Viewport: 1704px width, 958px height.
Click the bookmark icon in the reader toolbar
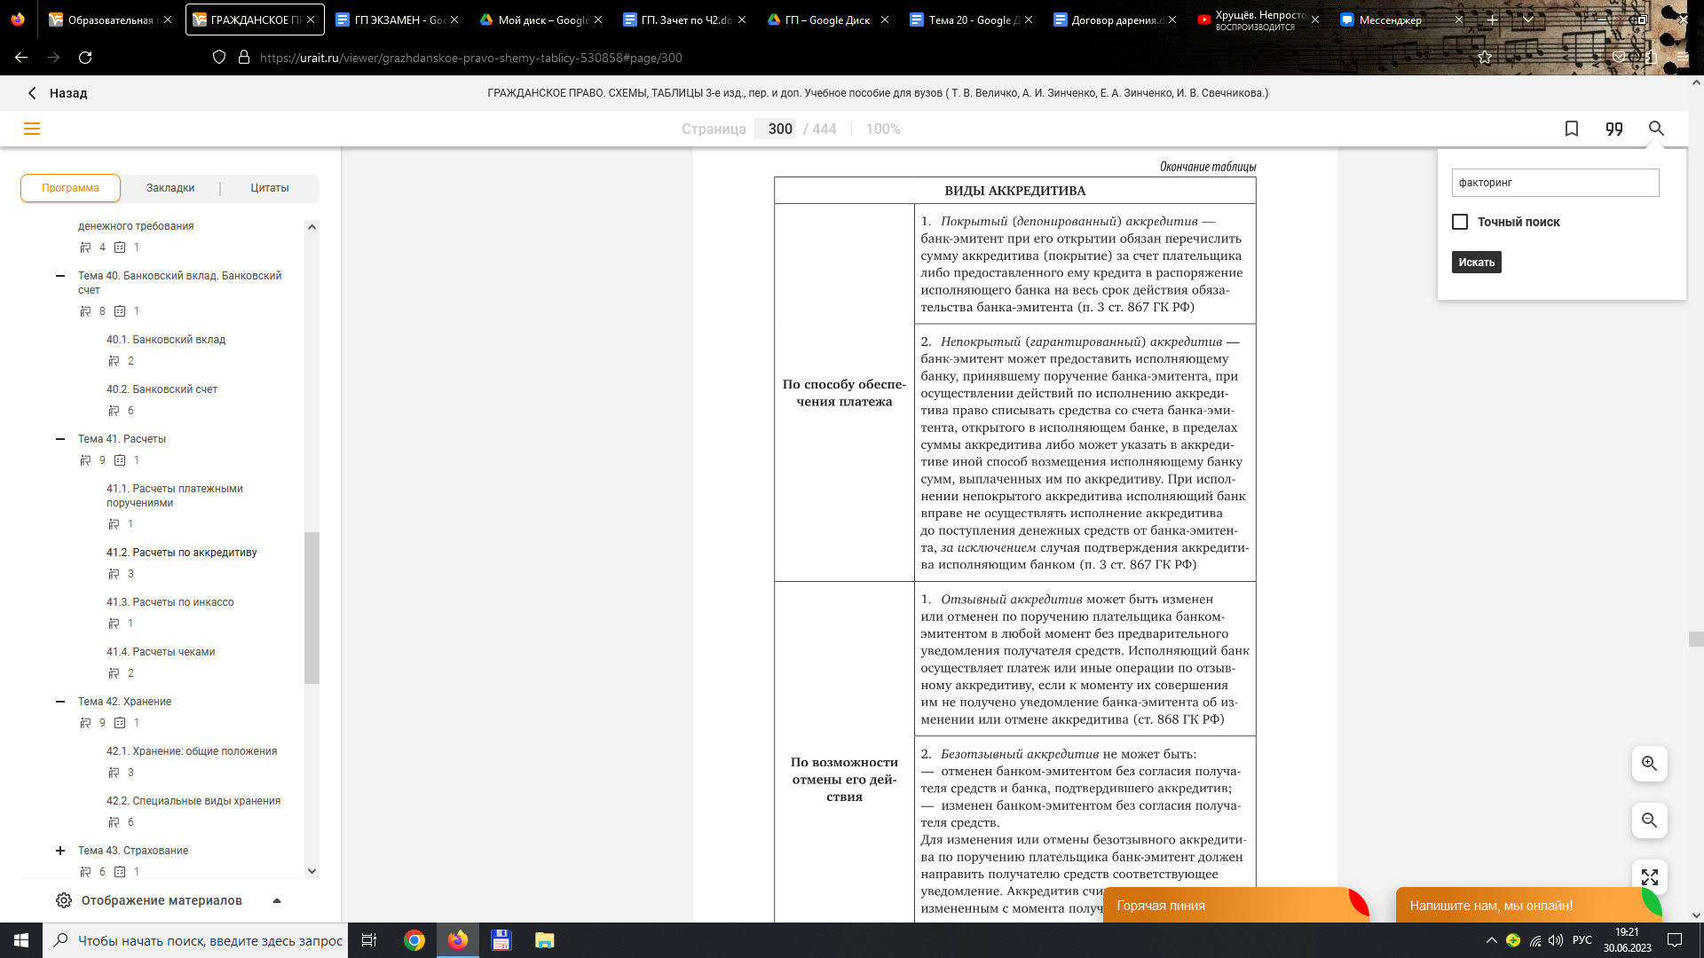pos(1572,129)
